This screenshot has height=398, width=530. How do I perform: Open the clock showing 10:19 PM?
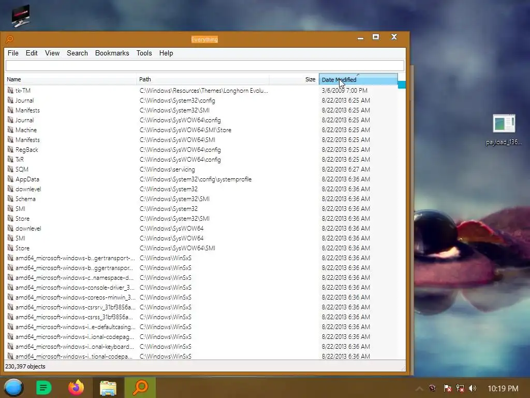point(503,389)
